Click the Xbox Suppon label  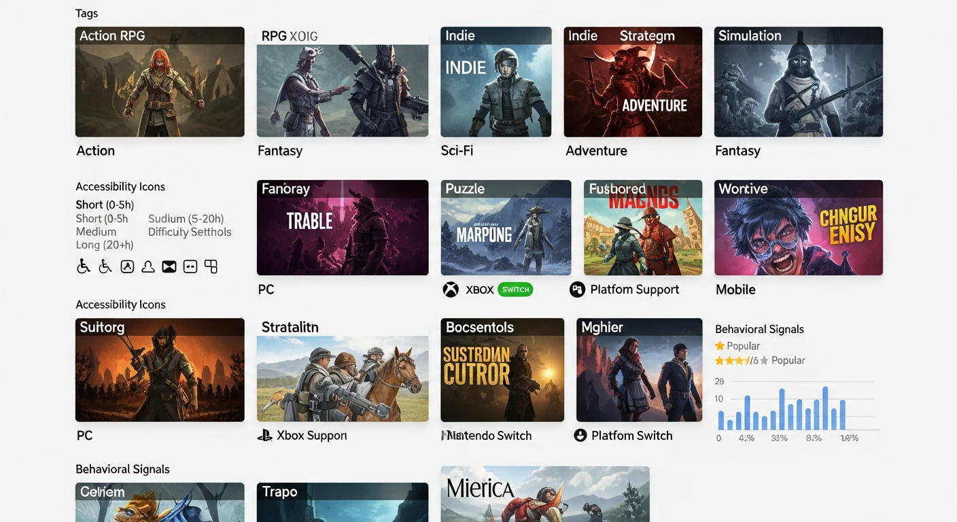pyautogui.click(x=312, y=436)
